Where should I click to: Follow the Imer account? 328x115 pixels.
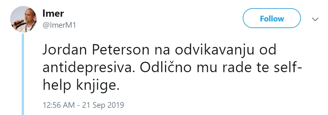tap(271, 18)
